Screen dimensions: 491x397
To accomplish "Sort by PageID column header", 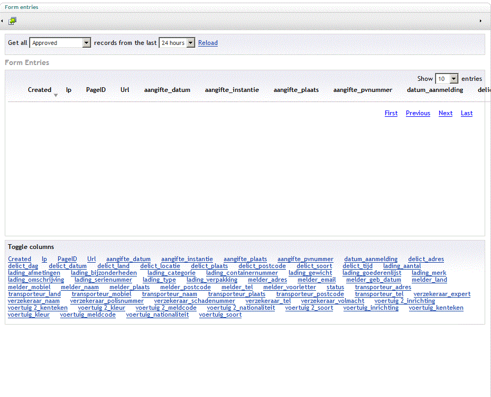I will coord(96,90).
